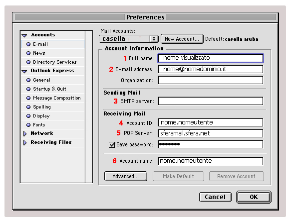Click the Cancel button
Viewport: 291px width, 221px height.
[x=215, y=197]
